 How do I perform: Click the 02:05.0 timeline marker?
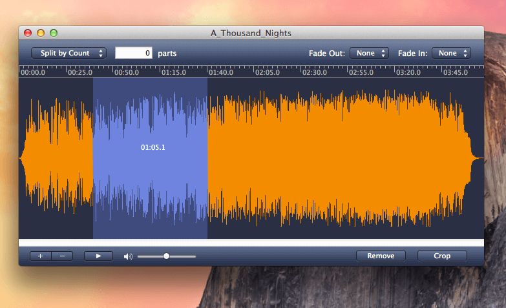[268, 72]
